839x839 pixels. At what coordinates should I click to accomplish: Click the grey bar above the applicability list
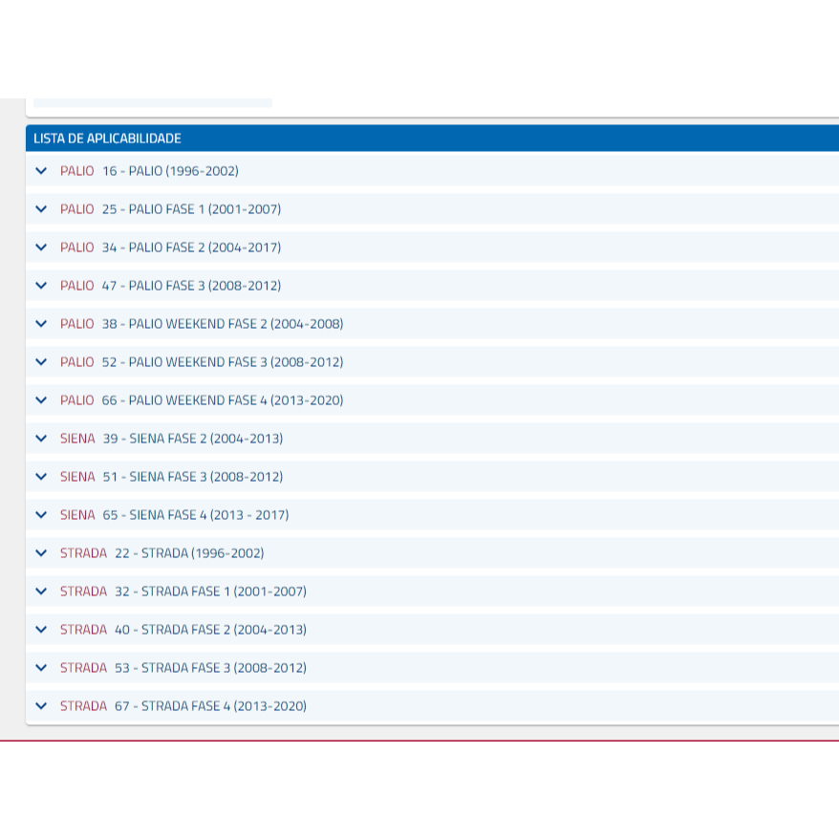[153, 102]
